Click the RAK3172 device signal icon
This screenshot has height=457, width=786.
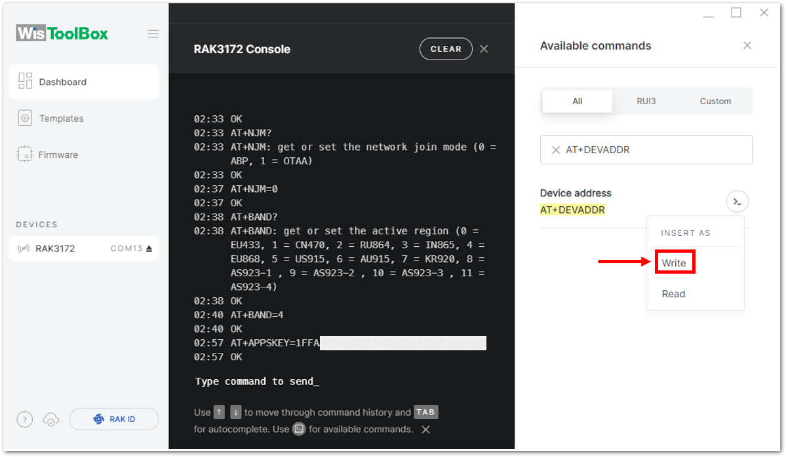(24, 248)
